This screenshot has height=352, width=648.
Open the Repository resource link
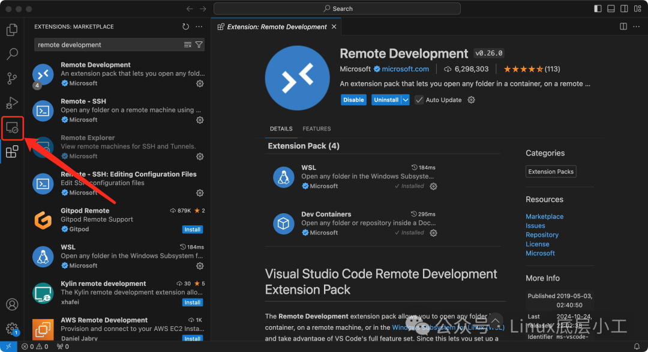coord(542,234)
